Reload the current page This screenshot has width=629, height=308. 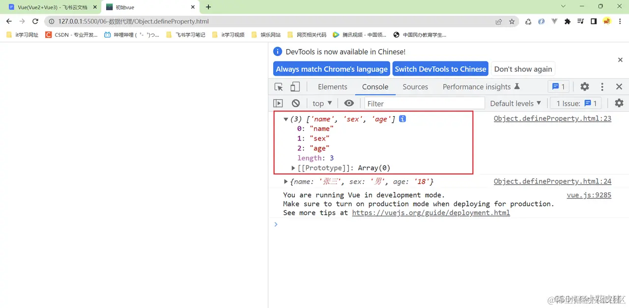pos(35,21)
